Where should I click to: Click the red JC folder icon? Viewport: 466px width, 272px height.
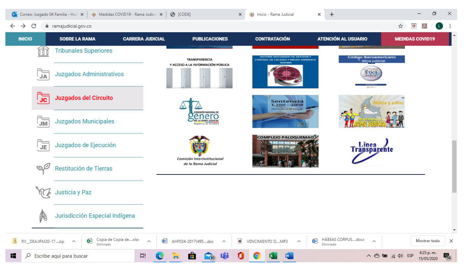(x=43, y=98)
